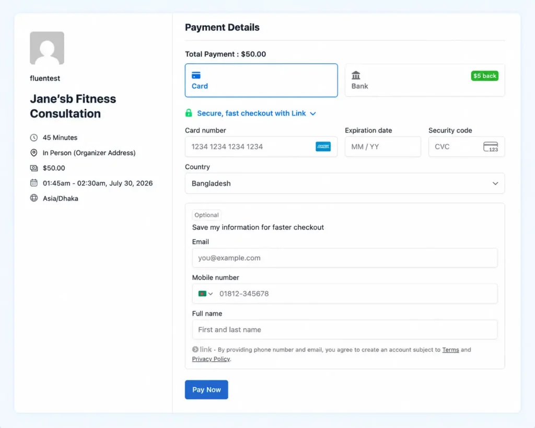The height and width of the screenshot is (428, 535).
Task: Open the Country dropdown showing Bangladesh
Action: click(345, 183)
